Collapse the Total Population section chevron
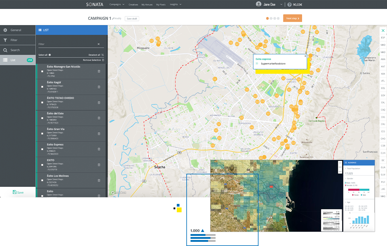 [x=346, y=168]
